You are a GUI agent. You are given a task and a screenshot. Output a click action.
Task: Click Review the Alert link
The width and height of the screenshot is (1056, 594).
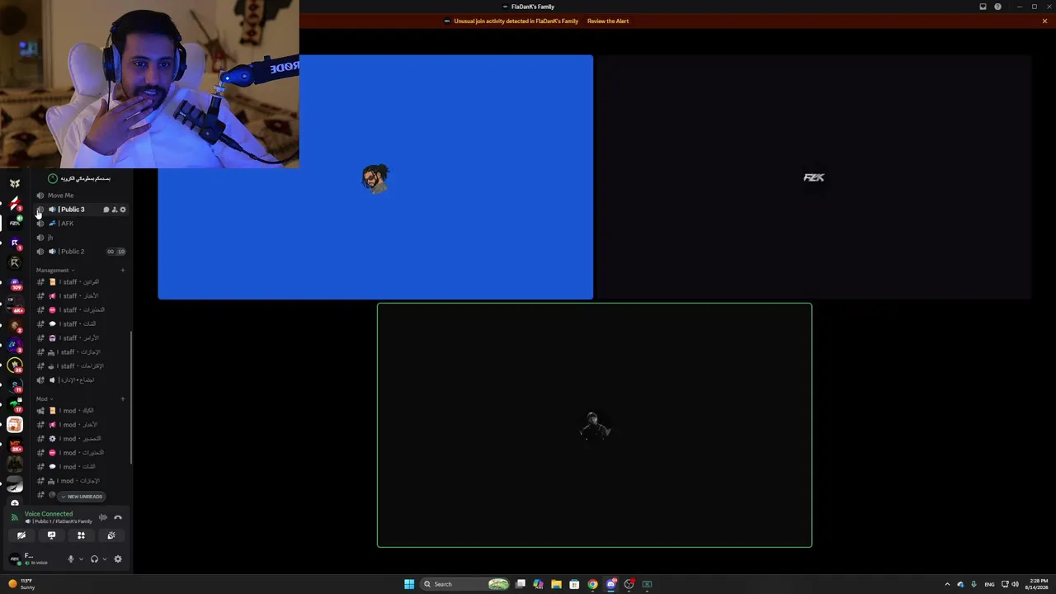point(608,21)
